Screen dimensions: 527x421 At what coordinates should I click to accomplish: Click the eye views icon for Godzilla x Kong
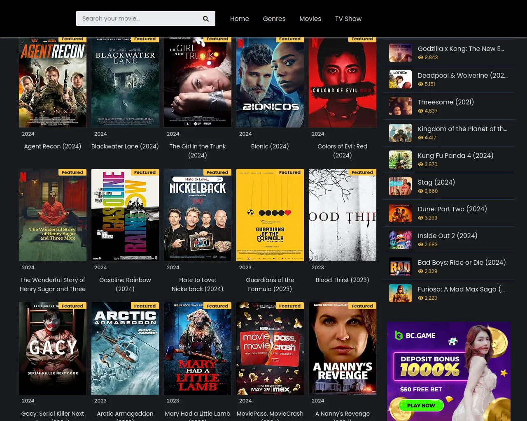[420, 58]
